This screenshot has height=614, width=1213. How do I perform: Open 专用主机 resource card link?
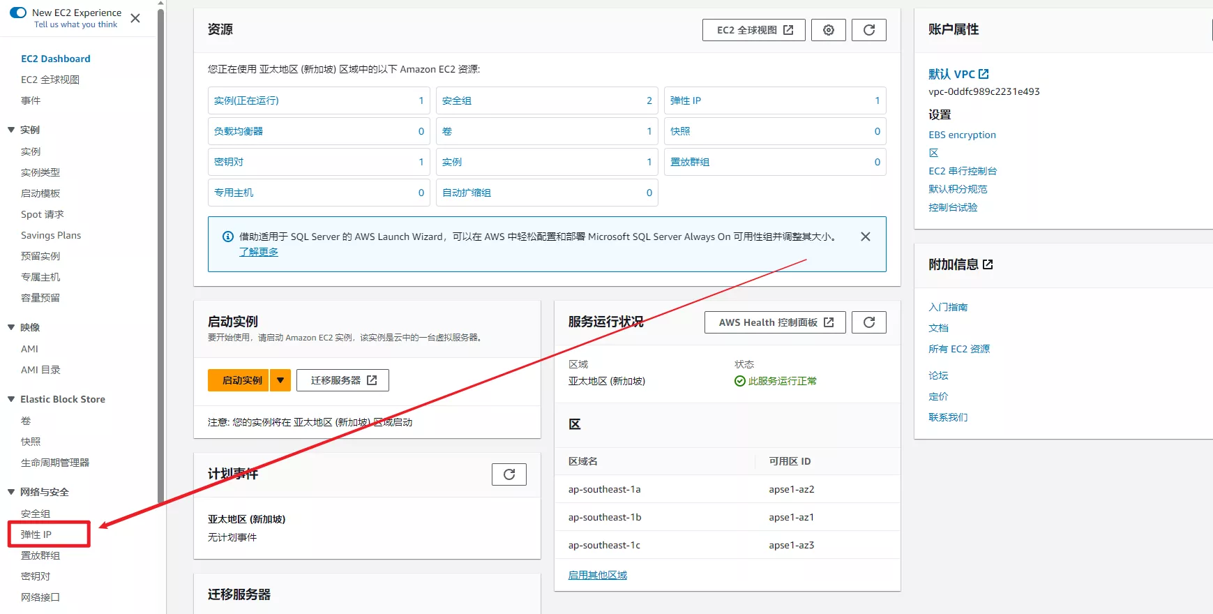point(234,193)
